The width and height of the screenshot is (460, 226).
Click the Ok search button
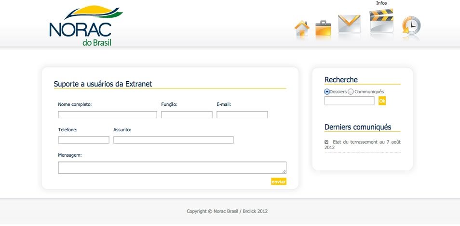click(x=382, y=100)
